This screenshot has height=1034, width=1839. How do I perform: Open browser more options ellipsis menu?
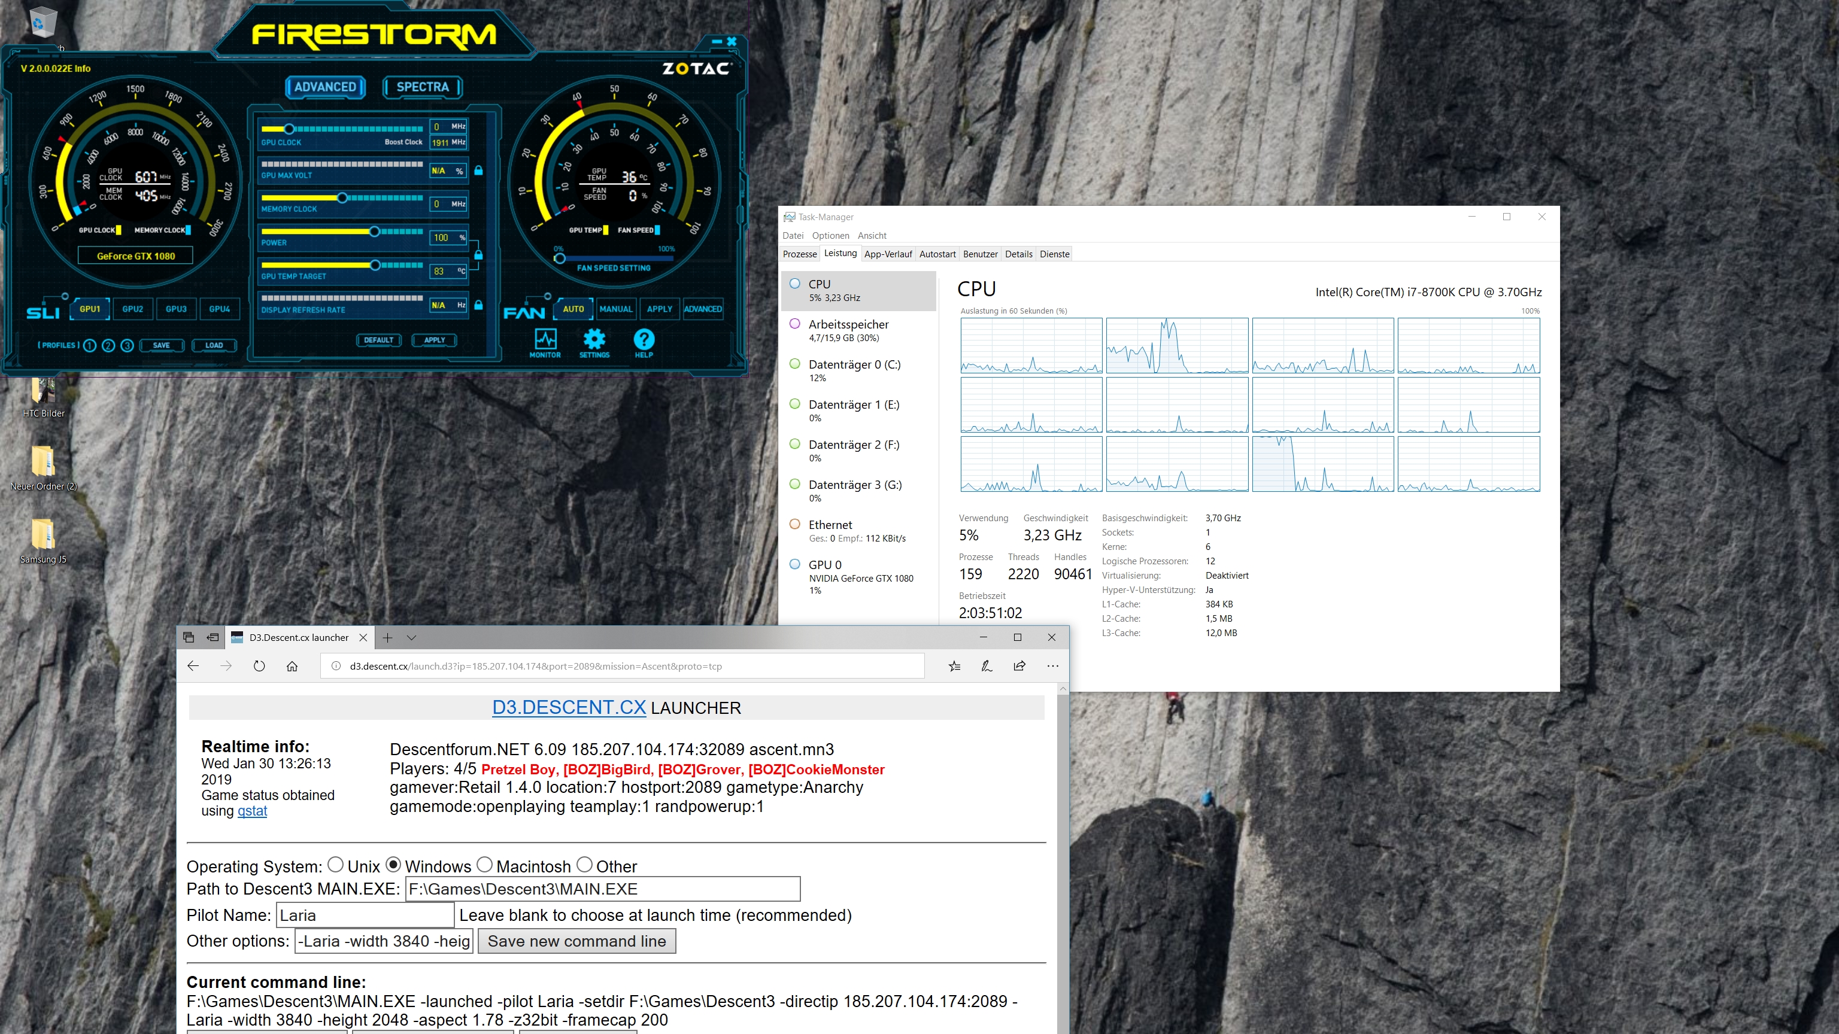pos(1052,666)
